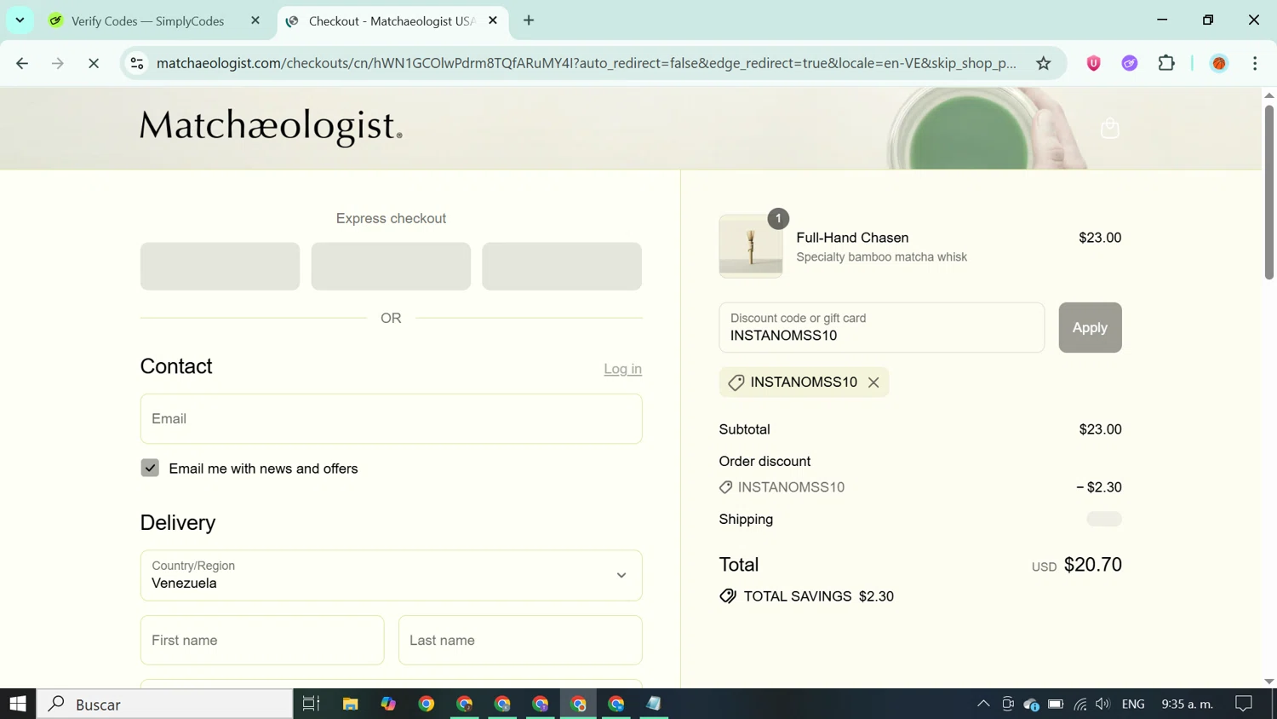Close the Verify Codes SimplyCodes tab
Screen dimensions: 1277x719
(255, 20)
